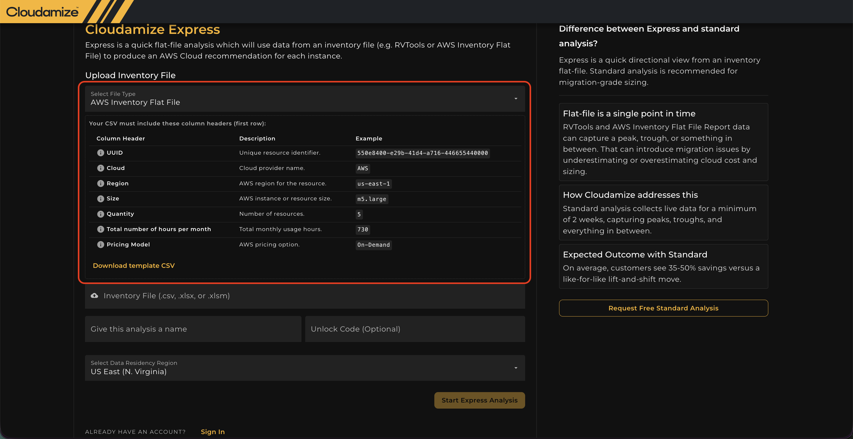853x439 pixels.
Task: Click info icon for Total hours per month
Action: pyautogui.click(x=101, y=229)
